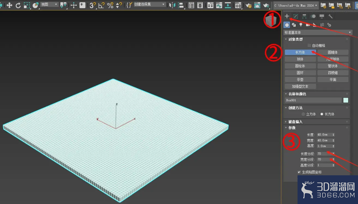Open 创建选择集 named selection dropdown
This screenshot has height=204, width=358.
(x=149, y=4)
